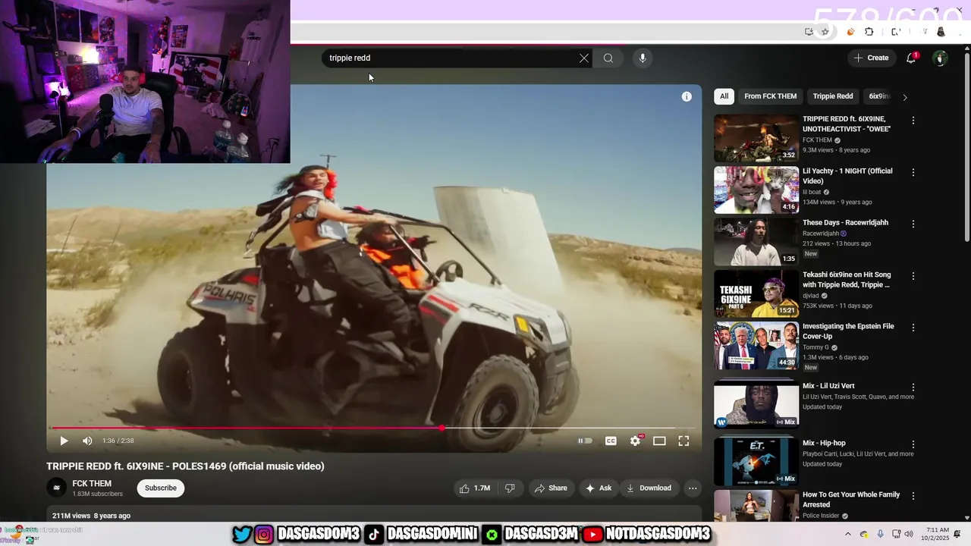Open the Create button
The width and height of the screenshot is (971, 546).
point(871,58)
